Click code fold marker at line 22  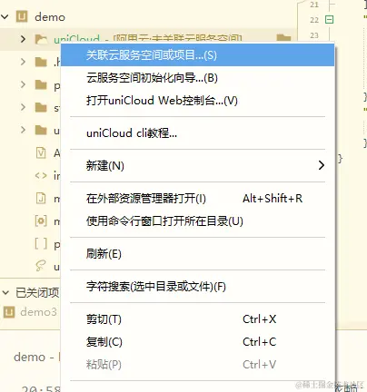point(329,20)
